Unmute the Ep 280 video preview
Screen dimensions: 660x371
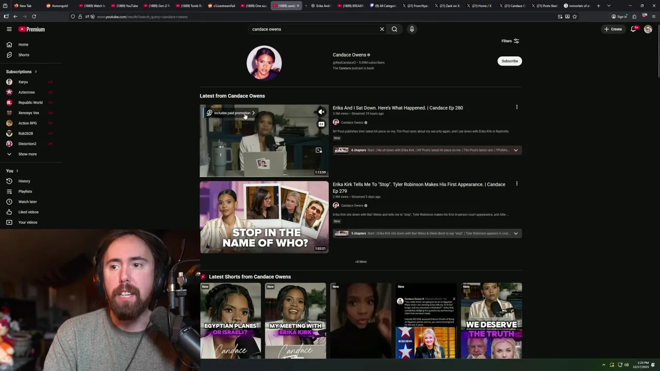tap(321, 112)
